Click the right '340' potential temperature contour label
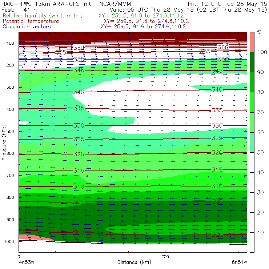 217,89
